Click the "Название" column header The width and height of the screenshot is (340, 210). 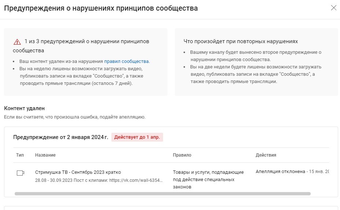point(45,155)
